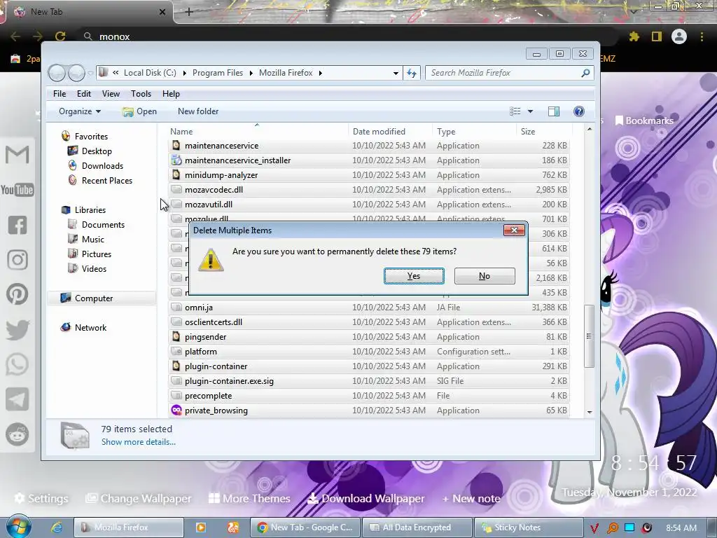Open the Help menu in Explorer

[171, 94]
